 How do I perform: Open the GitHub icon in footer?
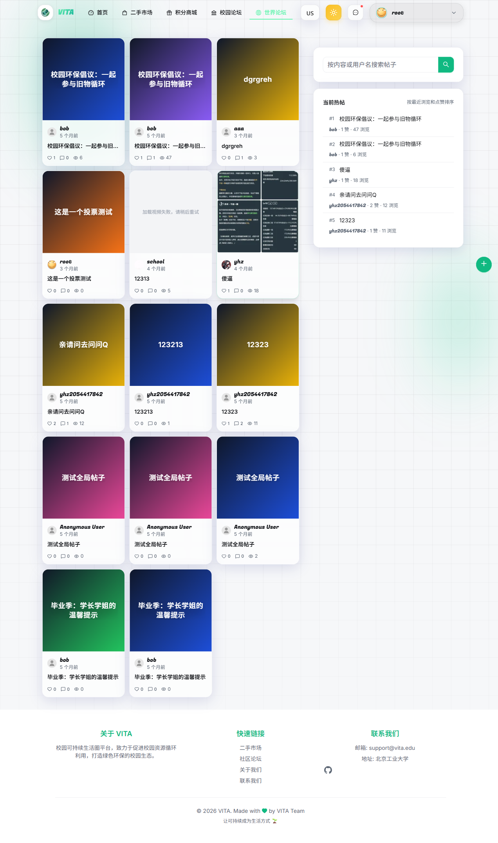coord(328,770)
